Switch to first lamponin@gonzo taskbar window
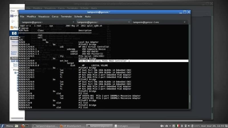 45,126
